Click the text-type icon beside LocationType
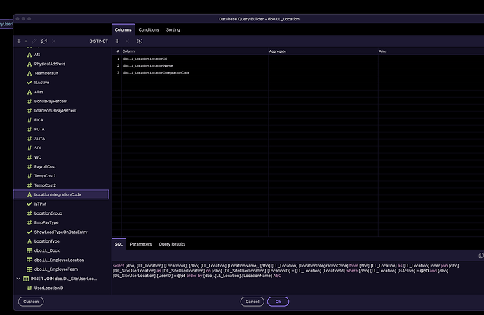 point(29,241)
